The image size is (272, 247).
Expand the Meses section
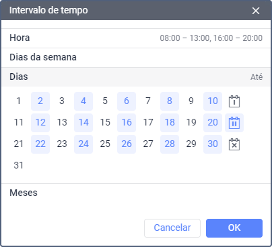136,193
